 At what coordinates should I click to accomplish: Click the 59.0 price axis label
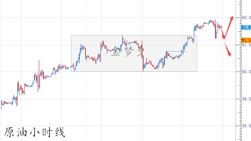click(247, 99)
